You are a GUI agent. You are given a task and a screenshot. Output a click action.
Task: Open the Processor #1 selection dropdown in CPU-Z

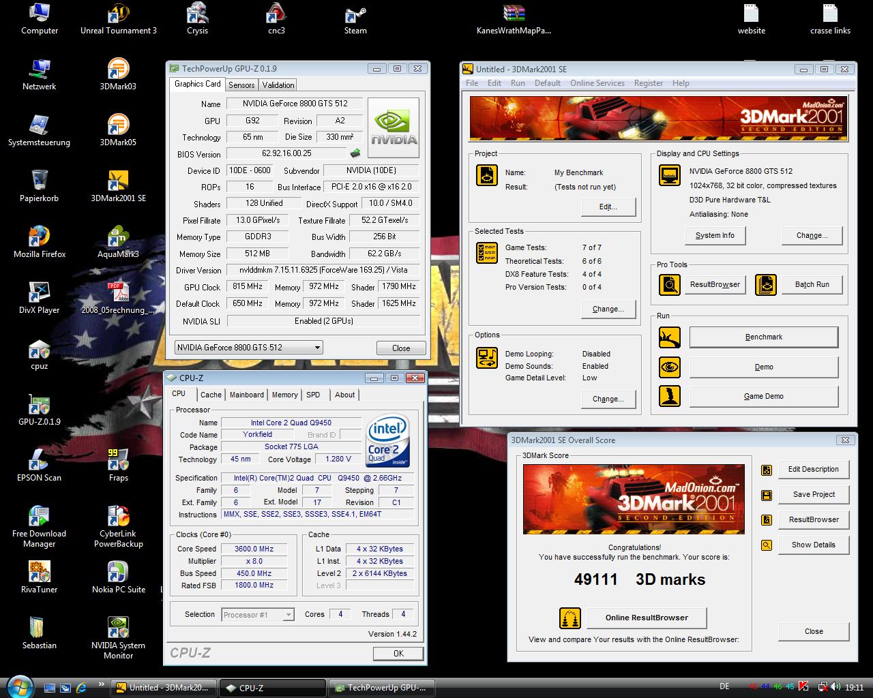click(258, 615)
